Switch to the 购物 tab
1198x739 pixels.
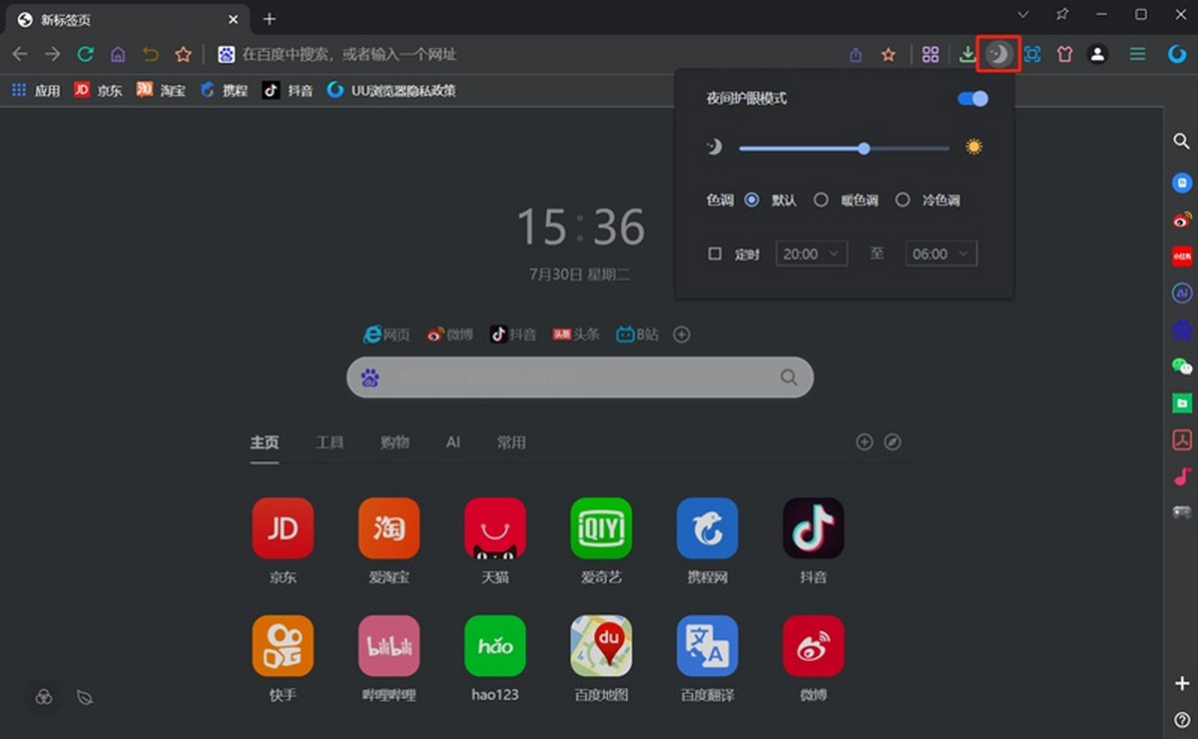pyautogui.click(x=394, y=442)
